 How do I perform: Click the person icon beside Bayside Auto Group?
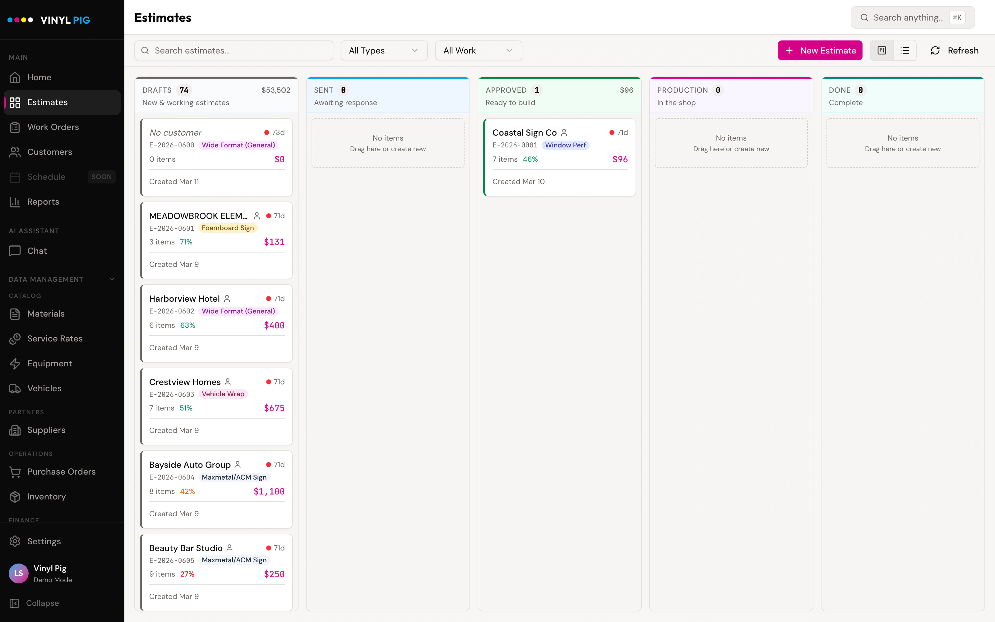(238, 465)
